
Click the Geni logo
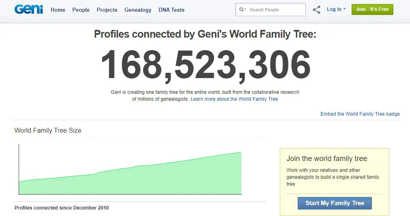29,9
